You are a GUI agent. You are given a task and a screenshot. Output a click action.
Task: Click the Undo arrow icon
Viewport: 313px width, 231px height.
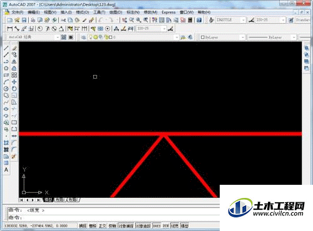(x=101, y=20)
